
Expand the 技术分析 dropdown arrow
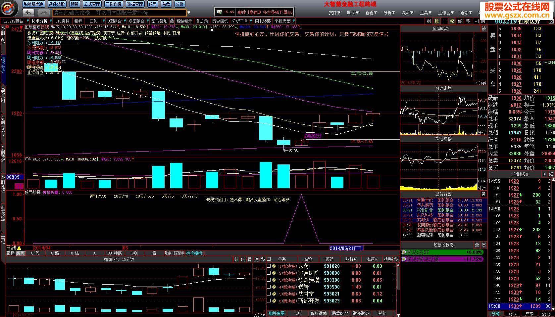[51, 21]
